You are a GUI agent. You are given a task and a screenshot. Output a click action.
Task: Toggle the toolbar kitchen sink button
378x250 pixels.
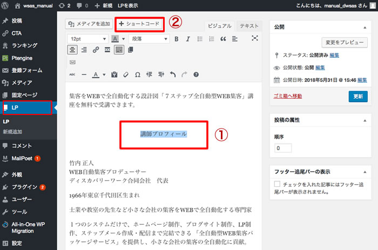(x=119, y=50)
